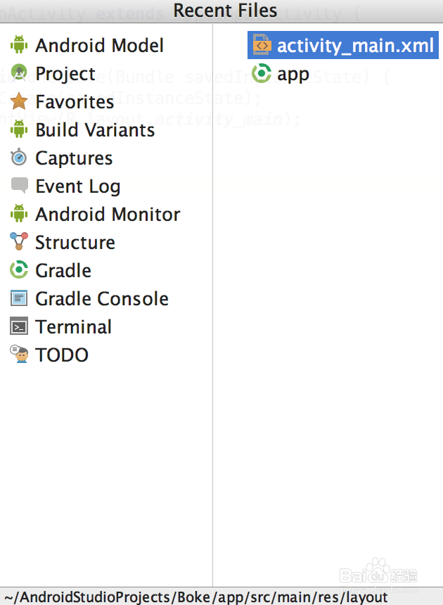Click the Android Model robot icon

[x=18, y=45]
